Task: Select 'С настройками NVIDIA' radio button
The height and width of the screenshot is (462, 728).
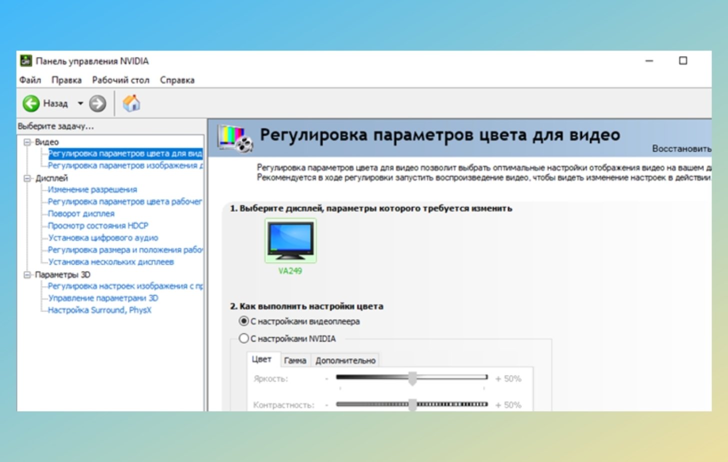Action: click(x=244, y=338)
